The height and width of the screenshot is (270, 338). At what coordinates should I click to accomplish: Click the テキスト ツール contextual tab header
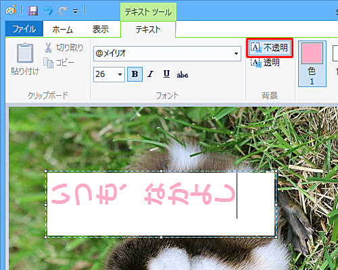click(x=148, y=11)
